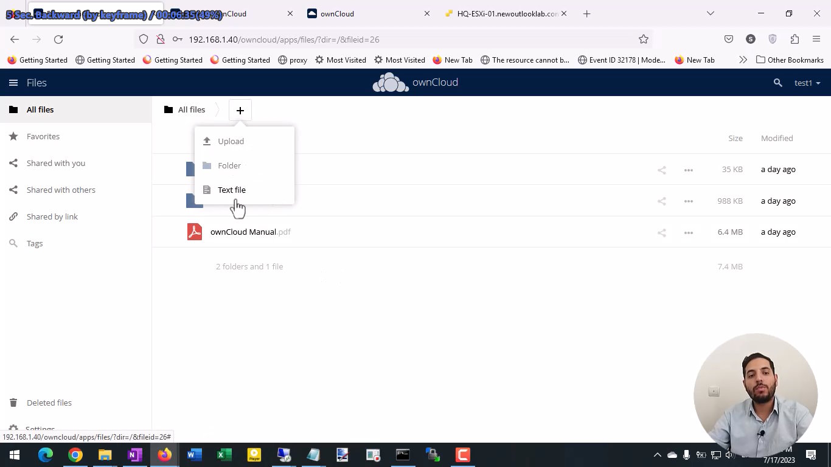
Task: Expand the list all tabs chevron
Action: (x=710, y=13)
